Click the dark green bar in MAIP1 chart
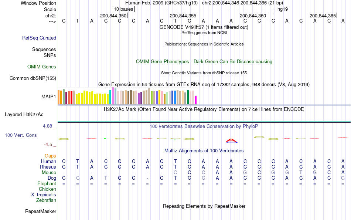 [x=188, y=97]
